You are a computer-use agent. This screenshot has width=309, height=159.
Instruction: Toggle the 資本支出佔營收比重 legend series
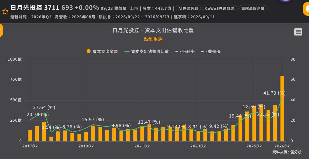tap(147, 51)
